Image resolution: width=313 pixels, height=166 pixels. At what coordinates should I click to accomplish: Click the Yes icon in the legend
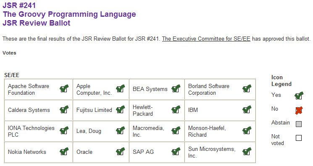pyautogui.click(x=299, y=96)
